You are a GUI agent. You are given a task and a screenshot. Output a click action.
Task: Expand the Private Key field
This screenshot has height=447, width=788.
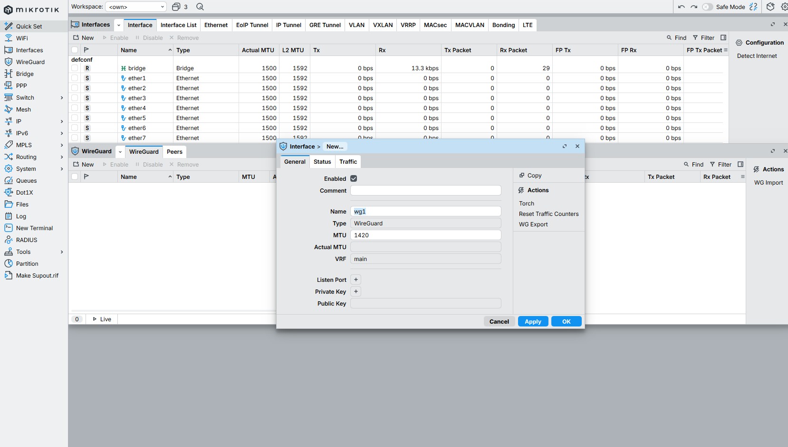tap(356, 292)
